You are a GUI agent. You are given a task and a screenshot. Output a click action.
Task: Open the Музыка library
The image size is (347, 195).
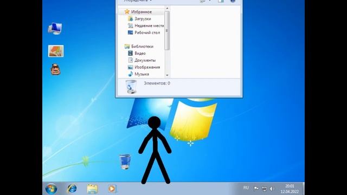[142, 74]
